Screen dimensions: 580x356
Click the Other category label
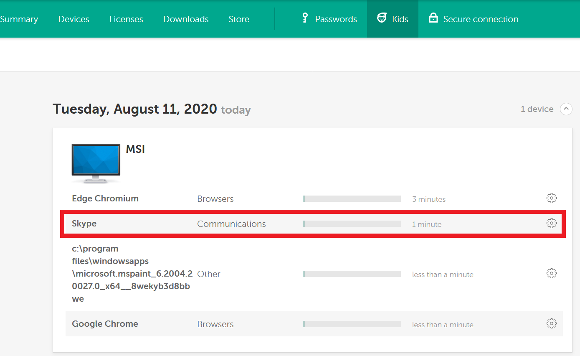pos(209,274)
